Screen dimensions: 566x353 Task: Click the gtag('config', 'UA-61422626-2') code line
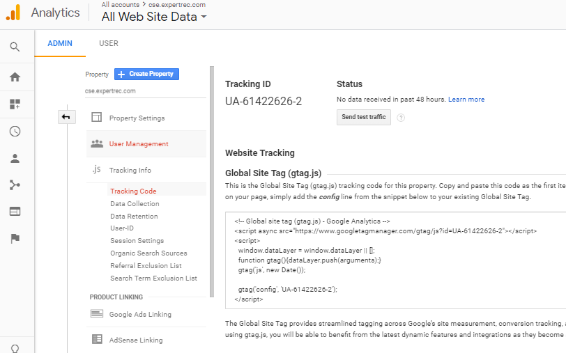[287, 289]
